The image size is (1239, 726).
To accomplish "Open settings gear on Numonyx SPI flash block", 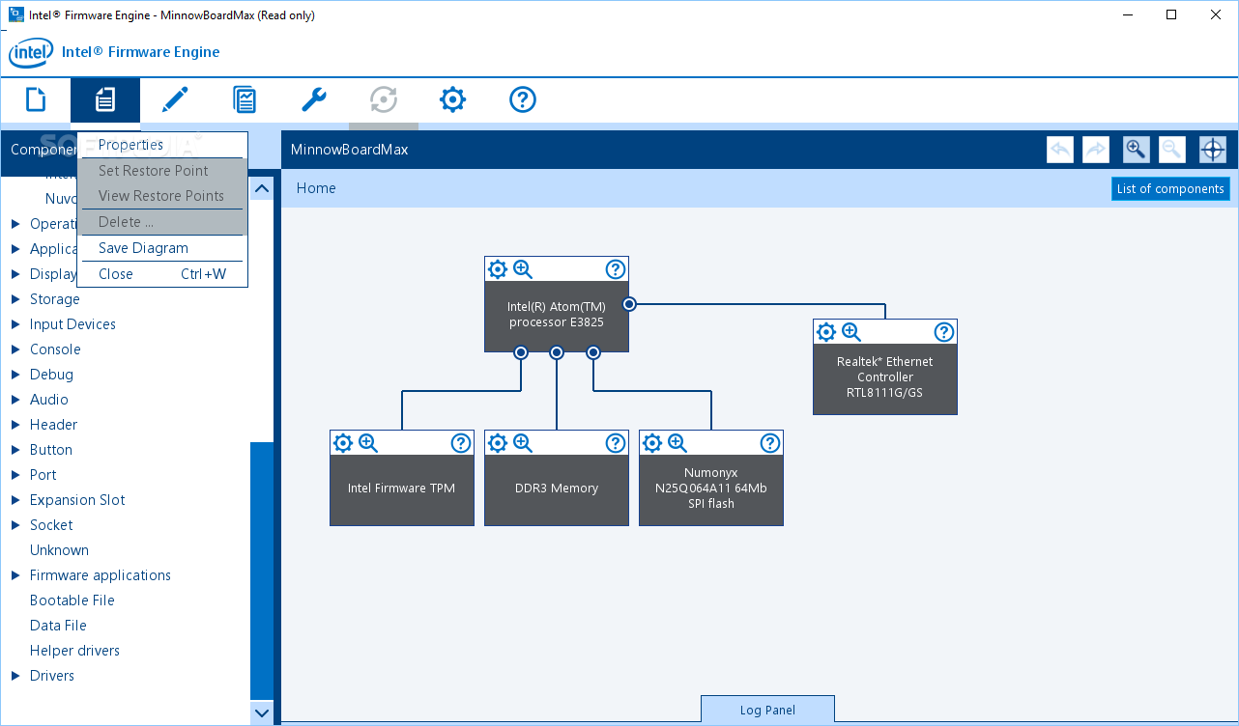I will coord(652,443).
